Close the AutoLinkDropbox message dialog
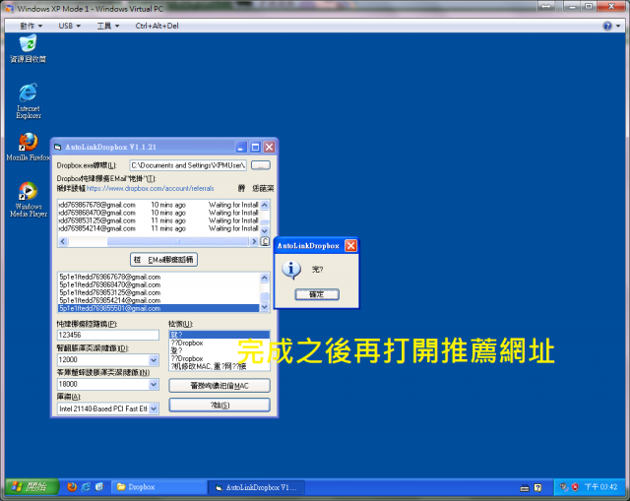Image resolution: width=630 pixels, height=501 pixels. [350, 245]
